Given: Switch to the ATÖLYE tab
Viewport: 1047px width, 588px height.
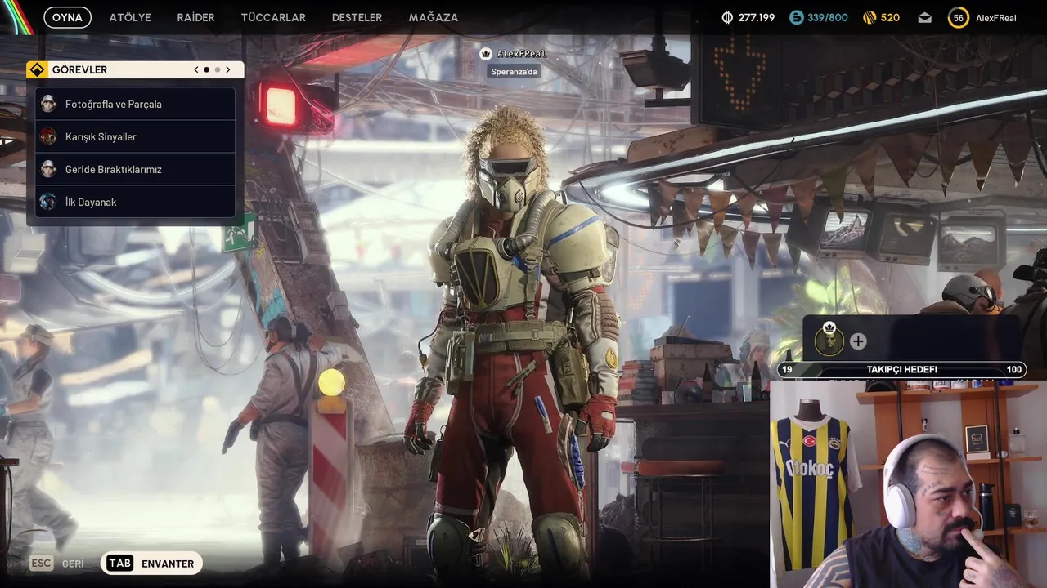Looking at the screenshot, I should (x=130, y=17).
